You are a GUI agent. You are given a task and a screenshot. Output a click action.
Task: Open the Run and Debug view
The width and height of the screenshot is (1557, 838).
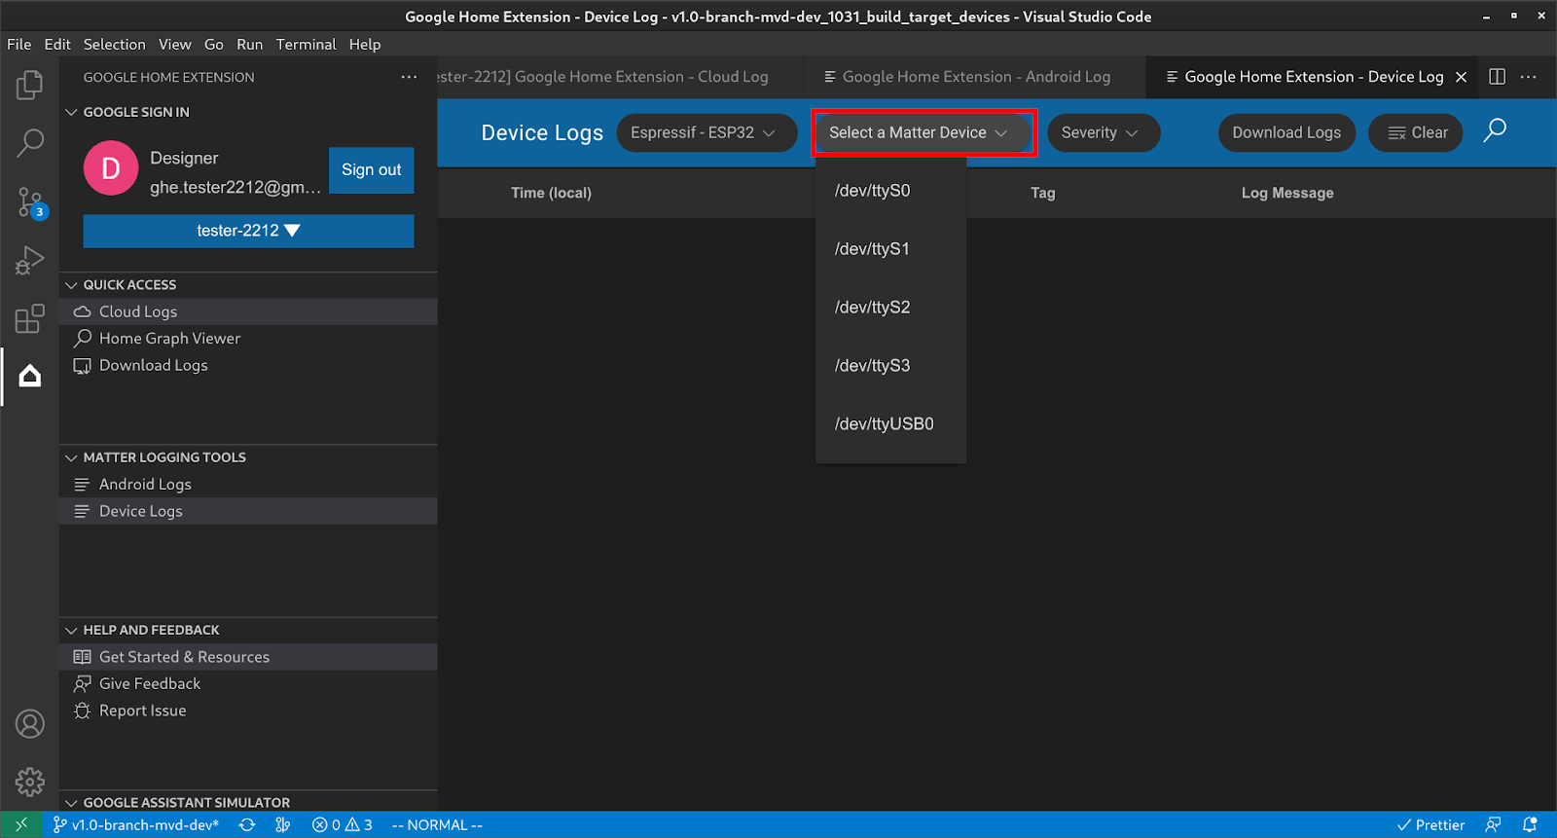[x=29, y=260]
